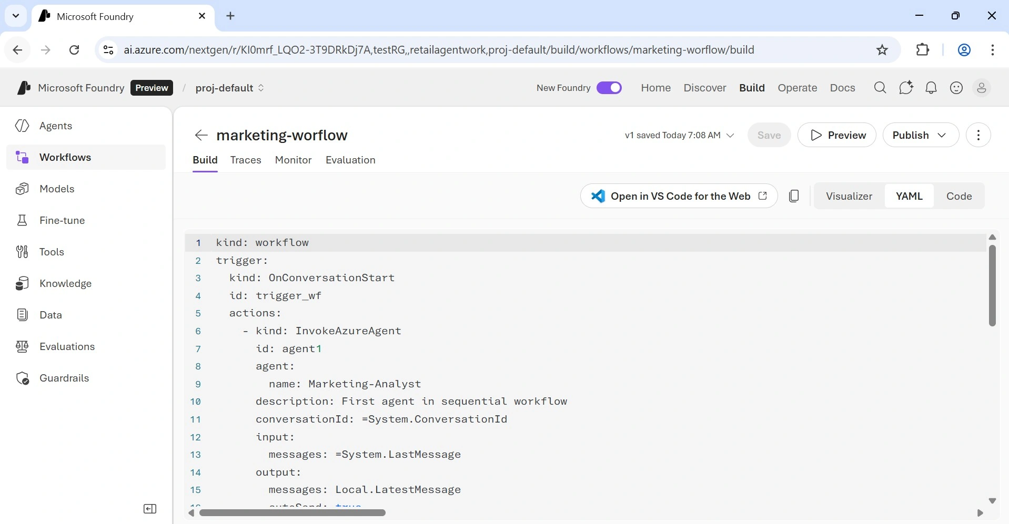Open the Traces tab
The image size is (1009, 524).
pyautogui.click(x=246, y=160)
